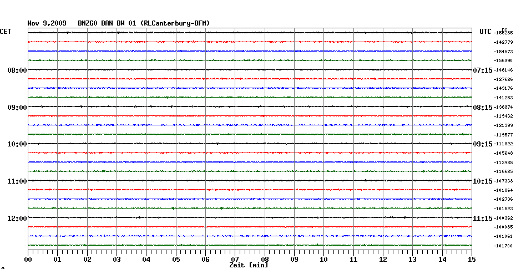Click the black trace at 10:00 CET
This screenshot has height=274, width=516.
250,144
